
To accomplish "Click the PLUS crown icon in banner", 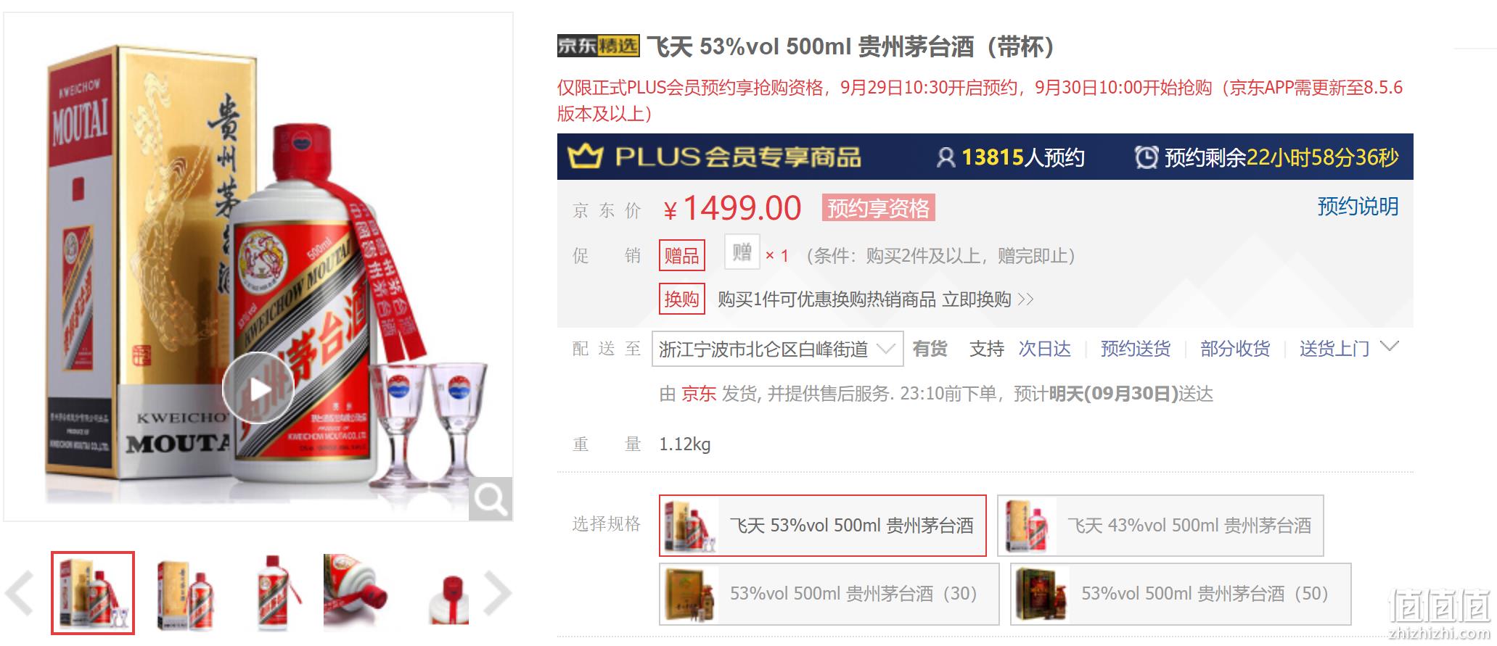I will point(586,156).
